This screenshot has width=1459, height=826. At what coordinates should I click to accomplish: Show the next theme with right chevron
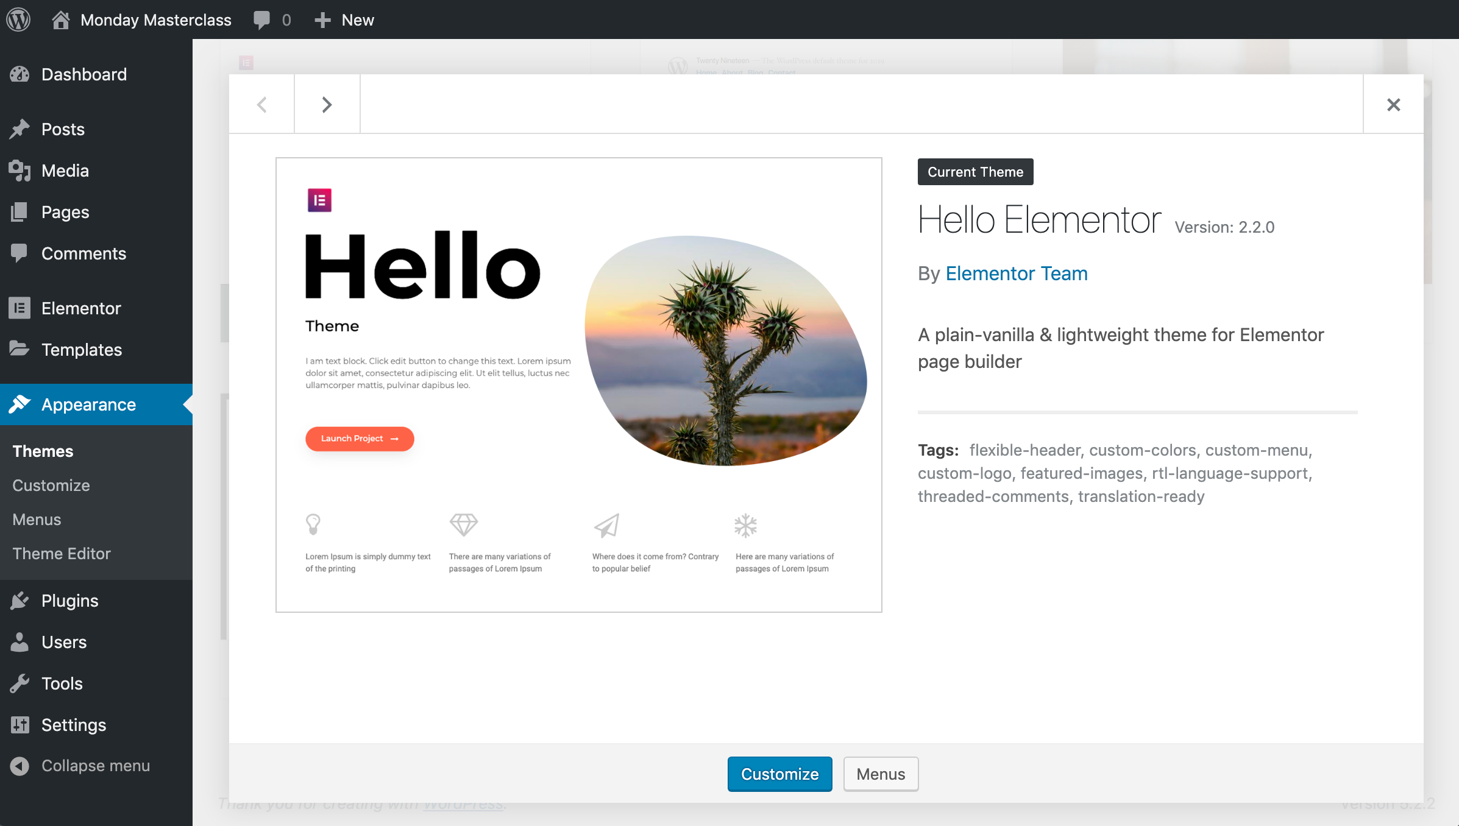click(327, 105)
